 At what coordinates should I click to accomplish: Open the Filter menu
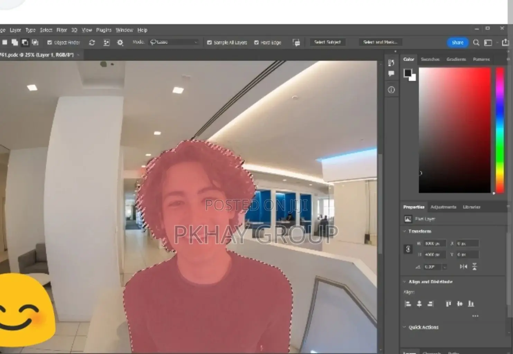62,30
